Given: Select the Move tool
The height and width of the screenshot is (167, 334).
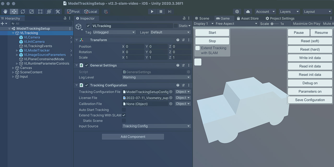Looking at the screenshot, I should click(x=14, y=11).
